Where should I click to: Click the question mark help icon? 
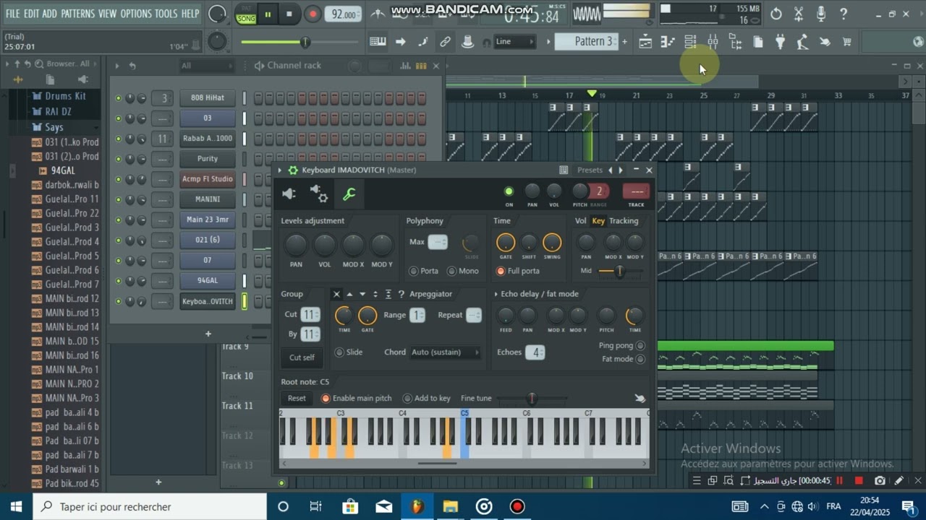pyautogui.click(x=844, y=14)
